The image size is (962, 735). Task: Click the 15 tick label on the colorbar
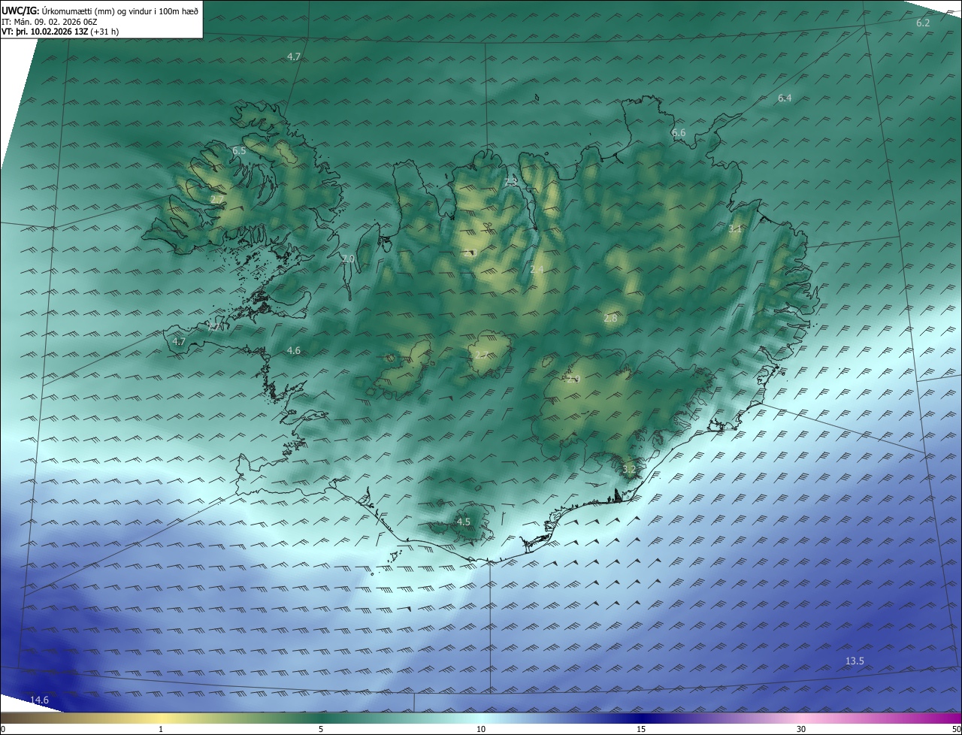pyautogui.click(x=641, y=729)
